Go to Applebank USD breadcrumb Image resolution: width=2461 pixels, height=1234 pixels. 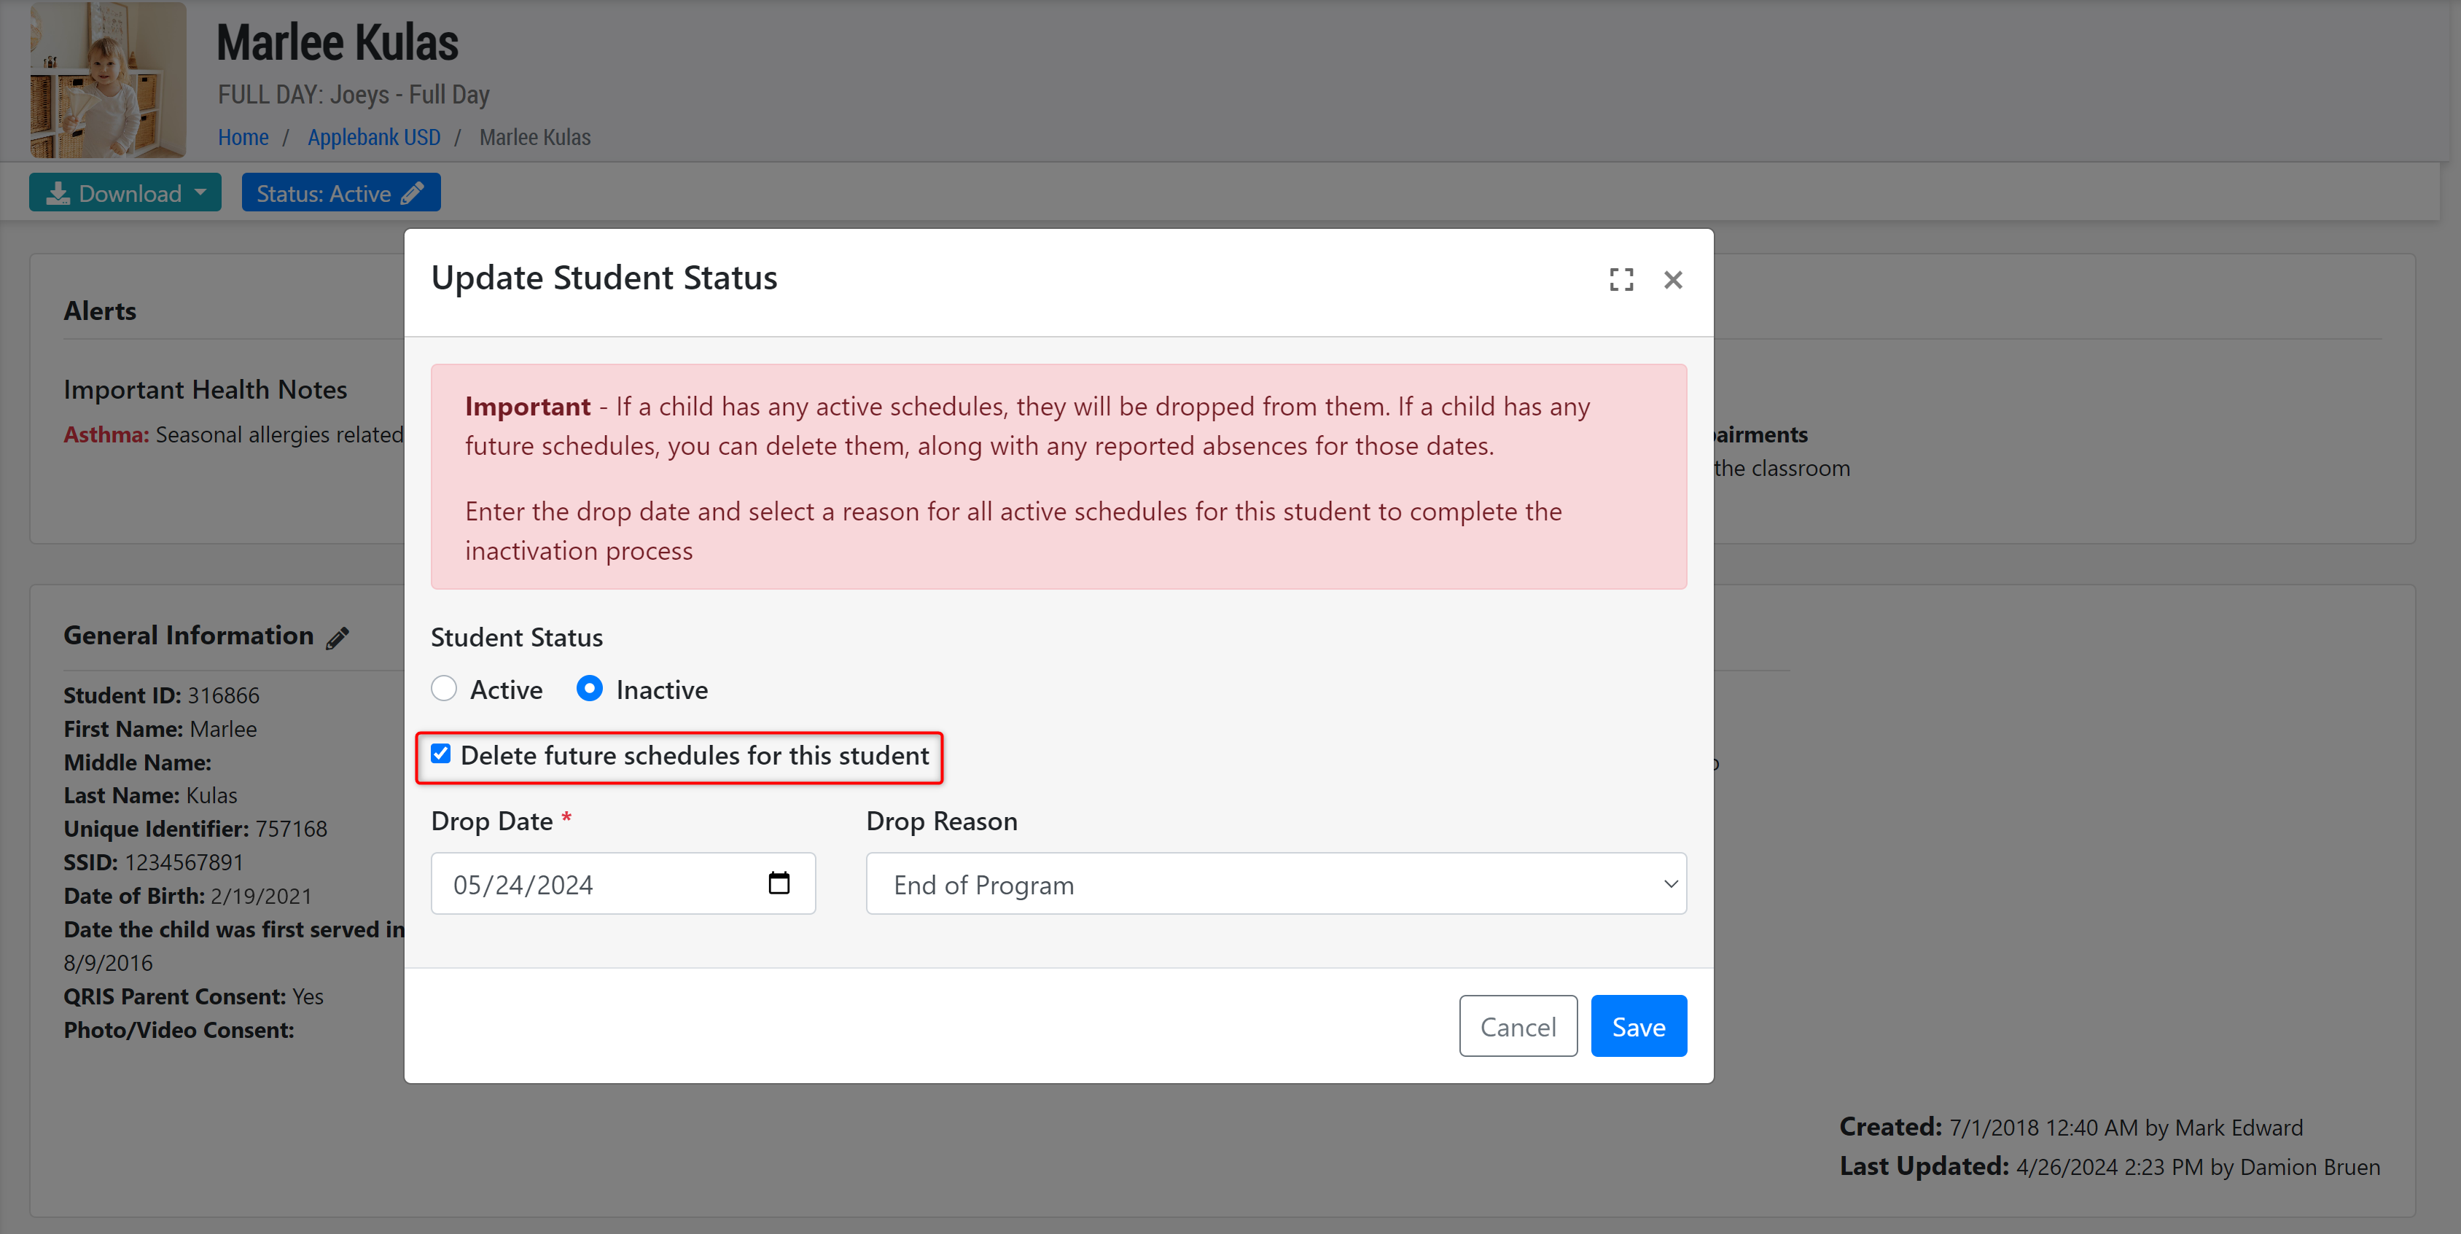[x=373, y=138]
